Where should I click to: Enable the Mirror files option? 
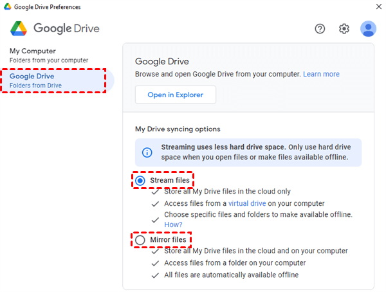click(x=140, y=240)
